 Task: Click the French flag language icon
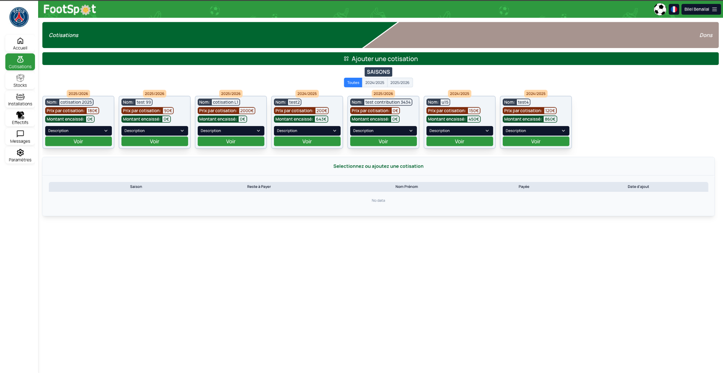coord(674,9)
